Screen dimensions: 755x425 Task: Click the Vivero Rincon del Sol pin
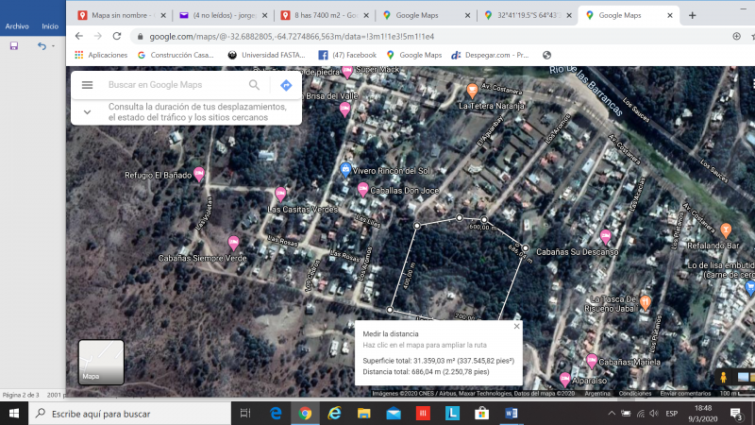(x=345, y=169)
